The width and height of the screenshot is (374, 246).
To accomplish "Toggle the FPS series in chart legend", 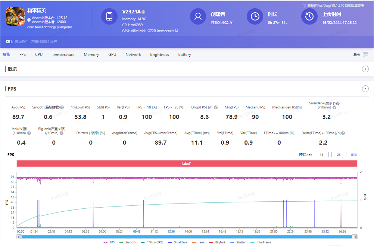I will [110, 242].
